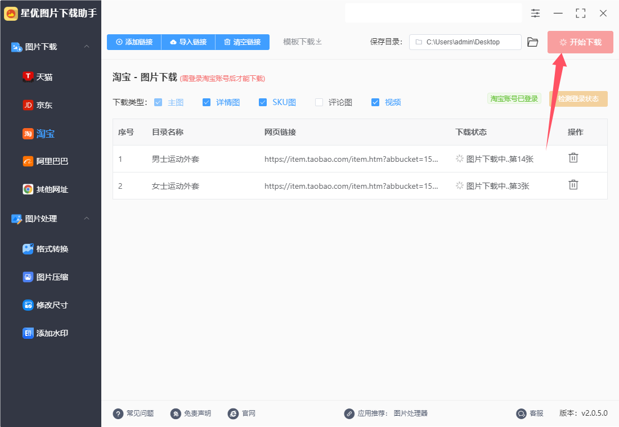Viewport: 619px width, 427px height.
Task: Click the question mark FAQ icon
Action: click(x=118, y=414)
